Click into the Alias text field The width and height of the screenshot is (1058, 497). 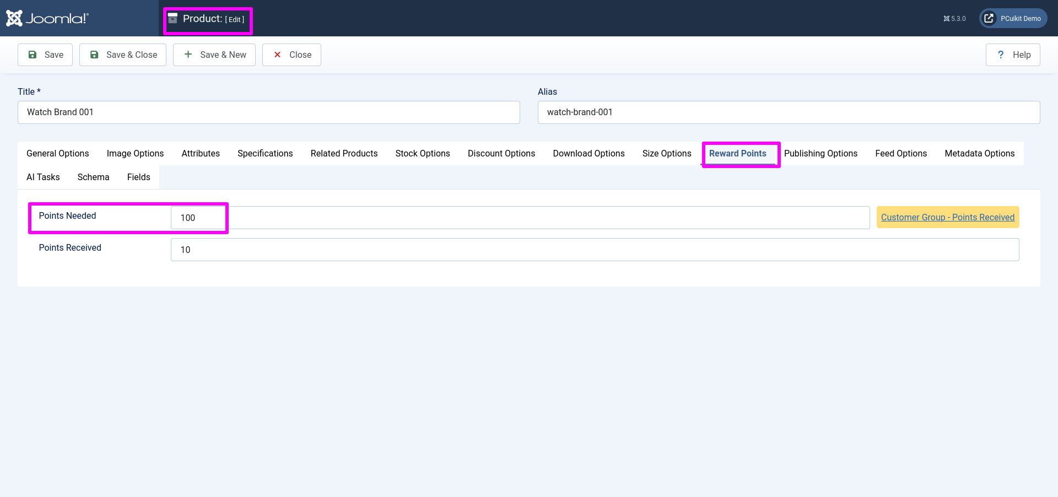789,112
